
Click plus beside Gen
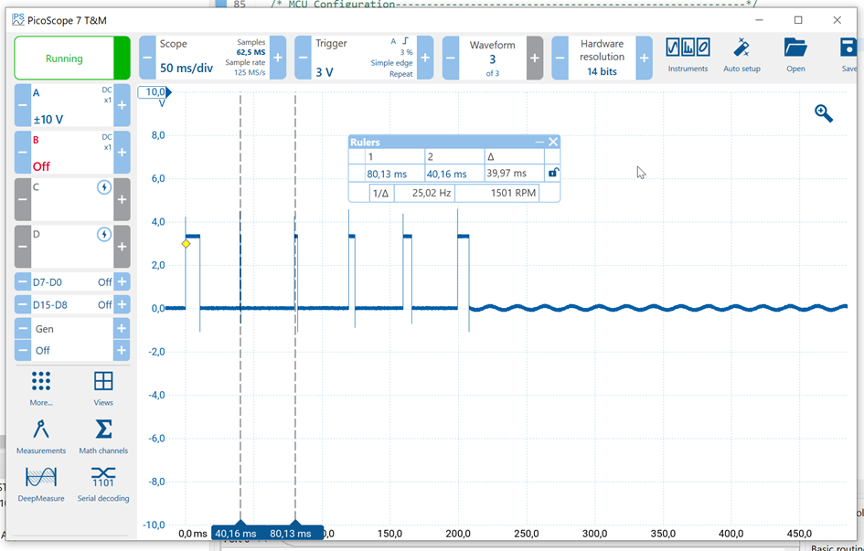coord(122,329)
